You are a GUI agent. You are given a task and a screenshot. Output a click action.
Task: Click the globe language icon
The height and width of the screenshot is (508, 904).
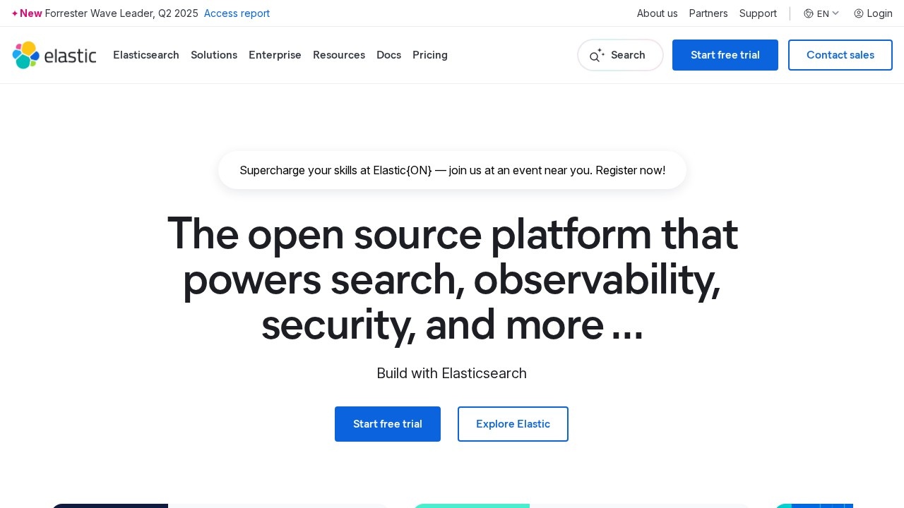click(809, 13)
